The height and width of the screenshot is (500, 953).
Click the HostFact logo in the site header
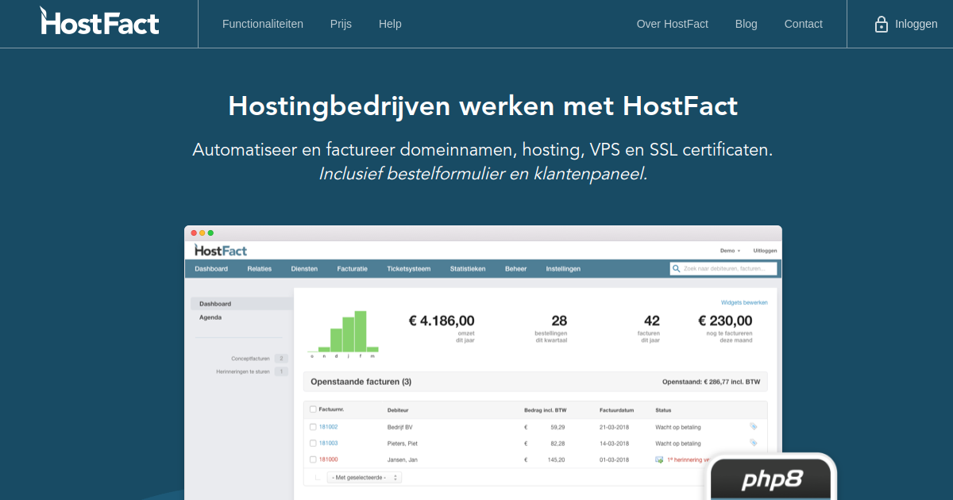coord(99,21)
